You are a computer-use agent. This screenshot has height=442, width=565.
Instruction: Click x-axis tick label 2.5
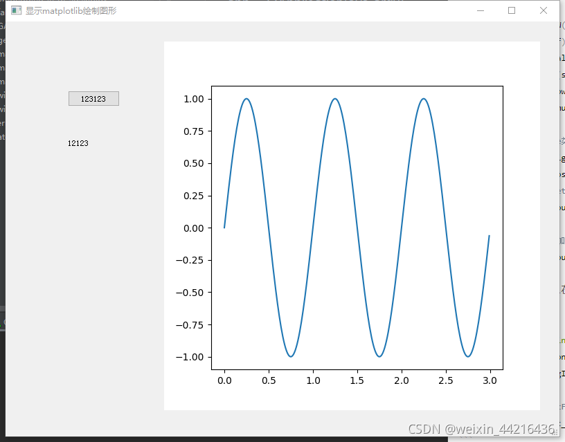pos(446,381)
